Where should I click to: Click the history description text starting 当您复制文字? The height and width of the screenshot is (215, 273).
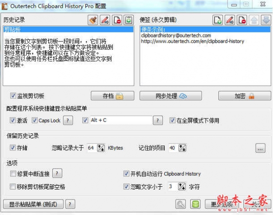(59, 53)
